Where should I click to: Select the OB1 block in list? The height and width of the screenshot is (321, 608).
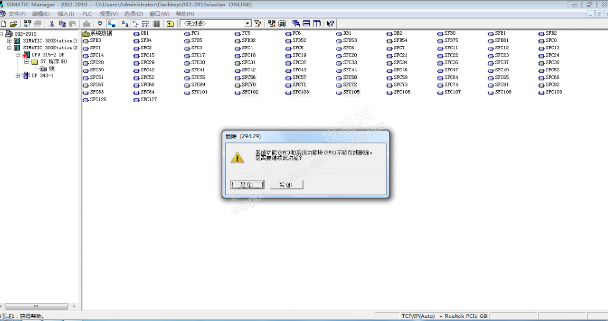(x=144, y=33)
